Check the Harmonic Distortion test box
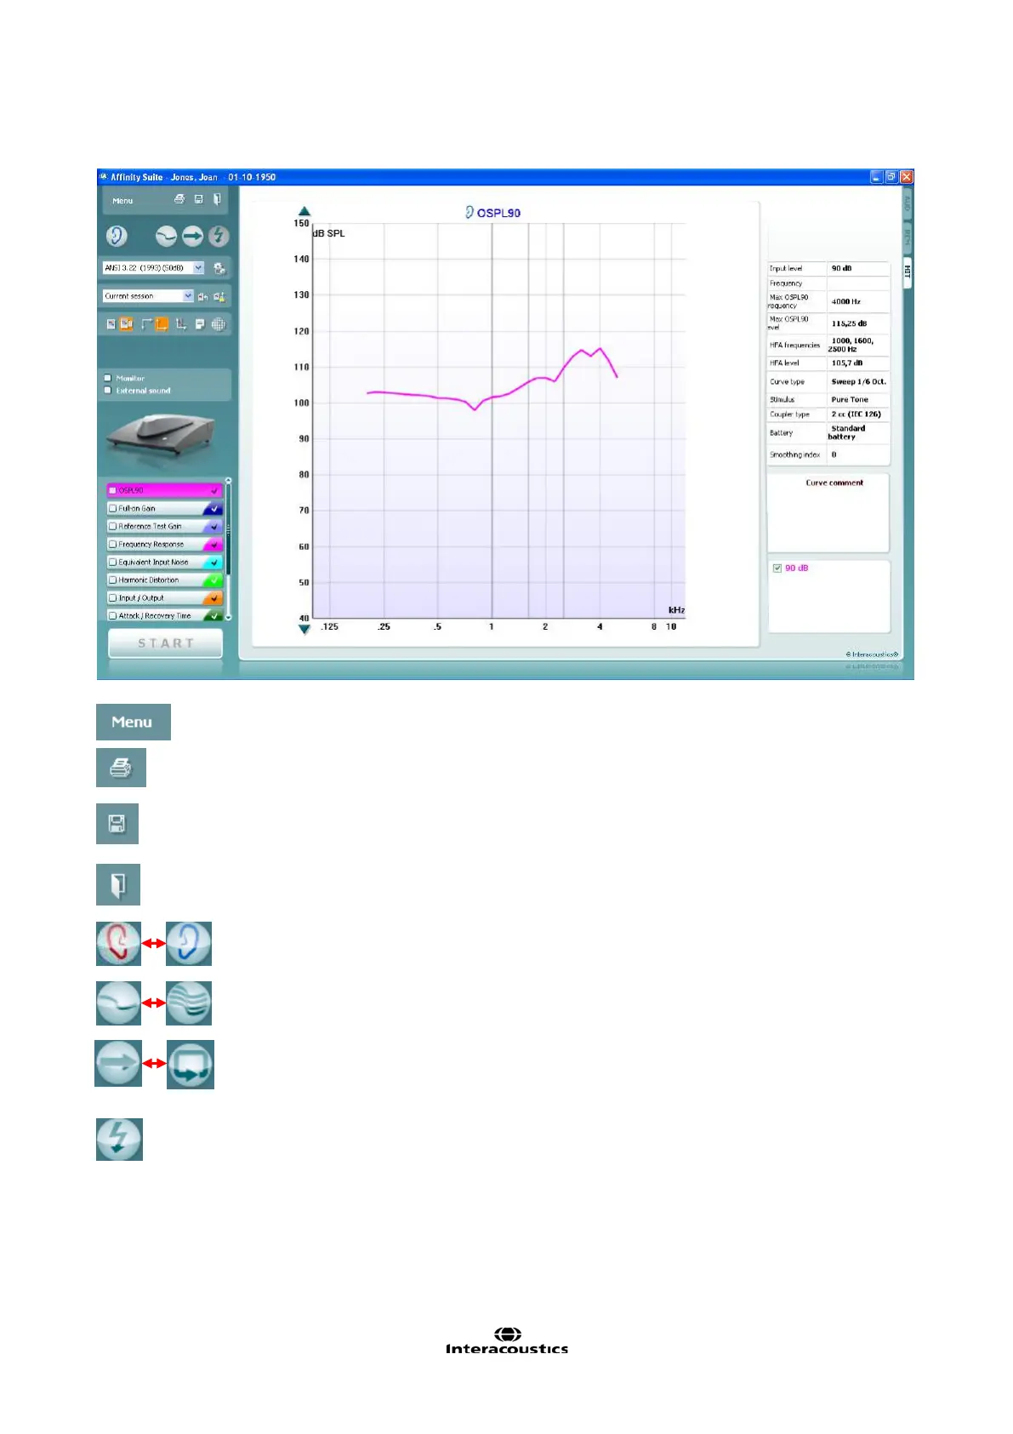Viewport: 1013px width, 1434px height. [x=112, y=580]
